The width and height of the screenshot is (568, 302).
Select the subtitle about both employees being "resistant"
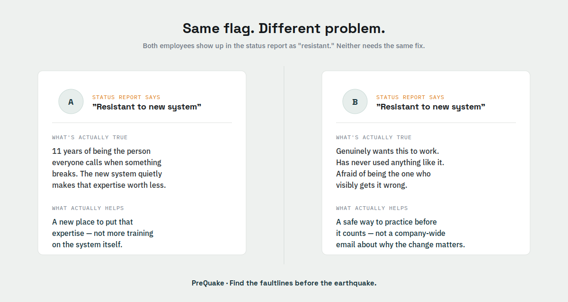pos(284,46)
